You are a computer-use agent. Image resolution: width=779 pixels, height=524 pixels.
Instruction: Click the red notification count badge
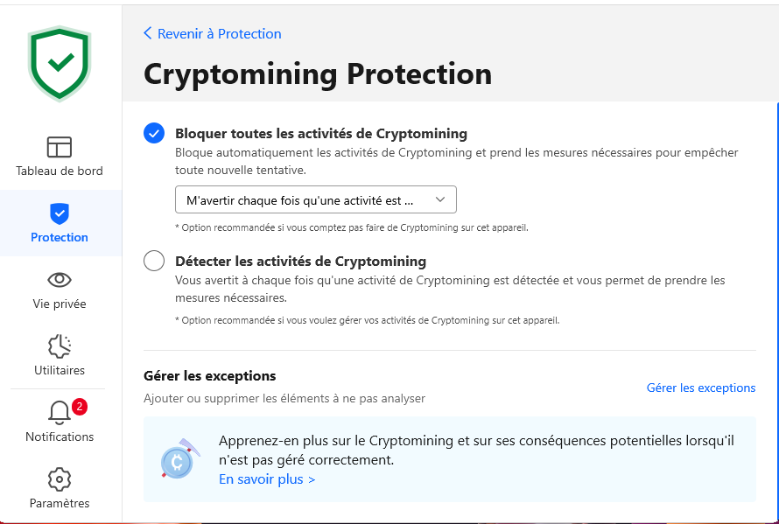[80, 407]
